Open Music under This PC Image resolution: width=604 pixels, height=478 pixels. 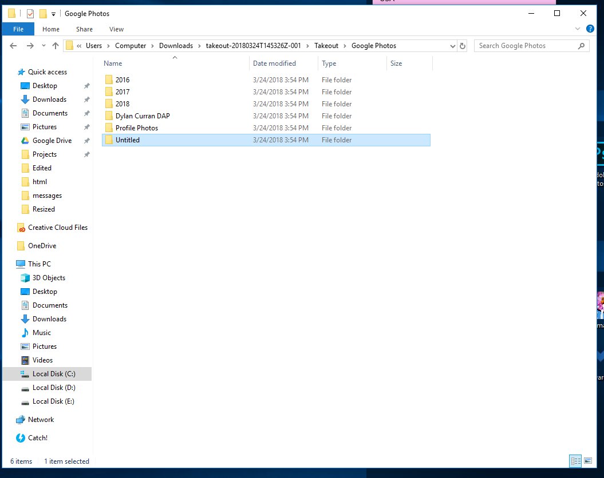(42, 333)
